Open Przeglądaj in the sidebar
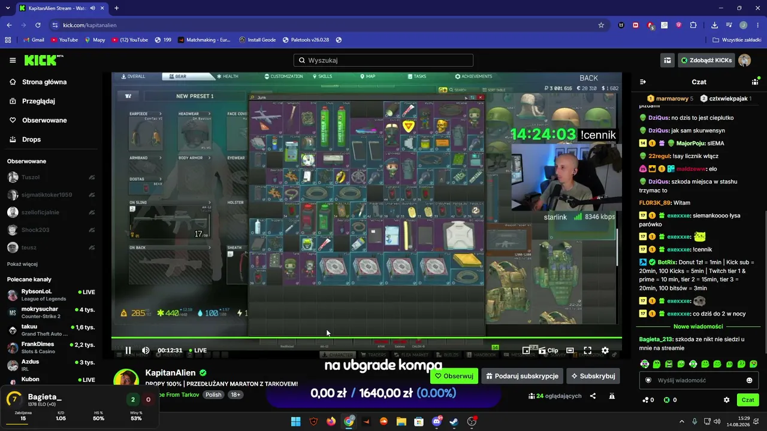This screenshot has height=431, width=767. (x=32, y=101)
